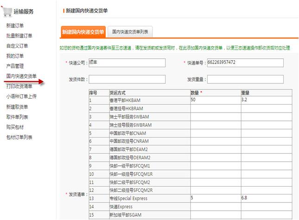The image size is (299, 220).
Task: Select 购买包材 in the sidebar
Action: pyautogui.click(x=15, y=127)
